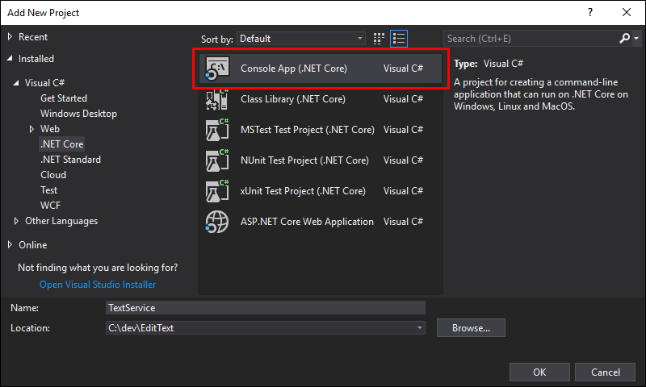
Task: Click the NUnit Test Project flask icon
Action: tap(217, 160)
